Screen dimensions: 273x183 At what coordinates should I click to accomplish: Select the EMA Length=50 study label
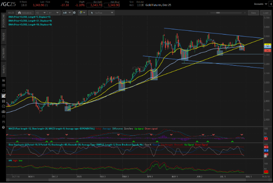click(30, 25)
